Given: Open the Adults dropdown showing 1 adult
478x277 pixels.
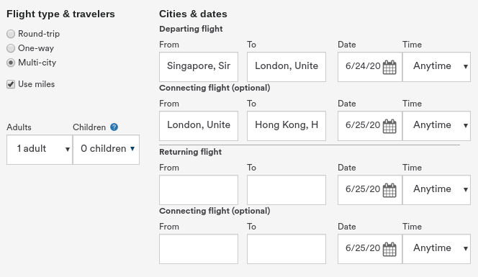Looking at the screenshot, I should 40,150.
